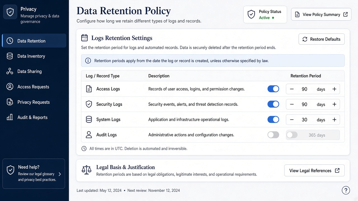Viewport: 358px width, 201px height.
Task: Navigate to Audit & Reports
Action: [34, 117]
